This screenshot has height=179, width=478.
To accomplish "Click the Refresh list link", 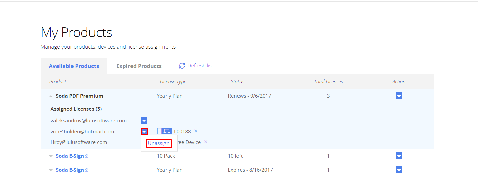I will click(200, 66).
